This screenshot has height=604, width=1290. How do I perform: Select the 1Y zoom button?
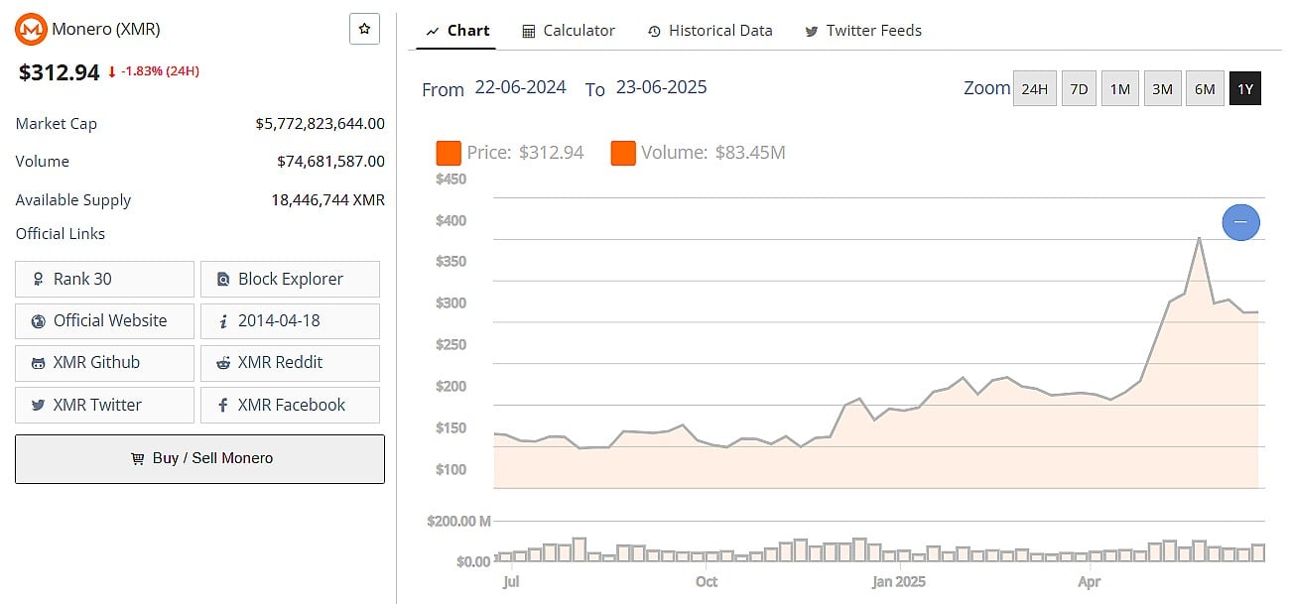(1245, 88)
